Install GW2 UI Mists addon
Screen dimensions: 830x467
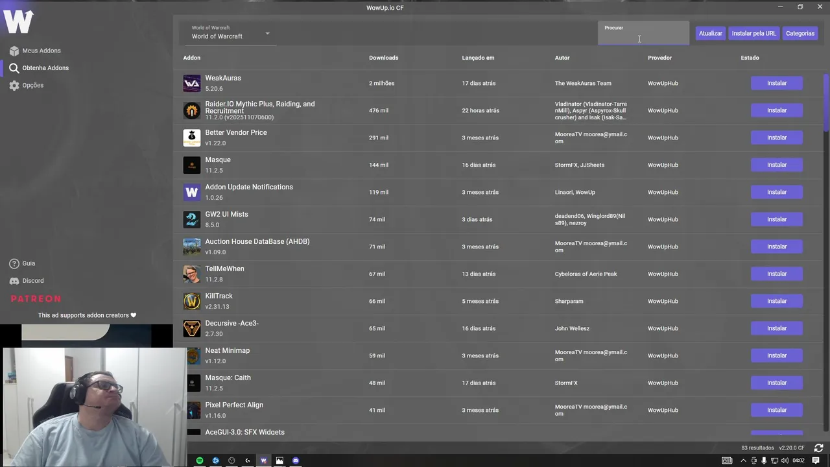pos(777,219)
